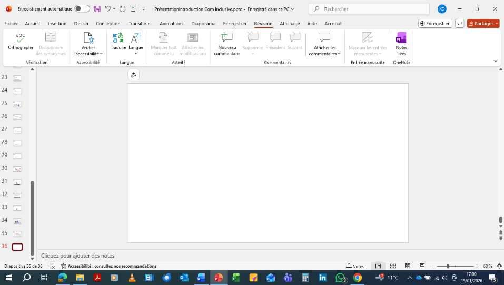Select slide 30 thumbnail

coord(17,169)
